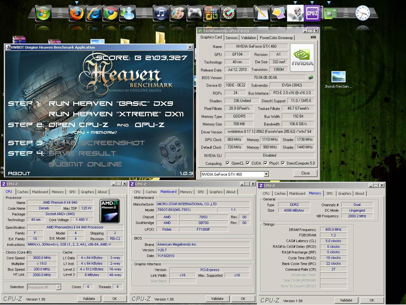Click AMD Phenom II X4 940 name field
This screenshot has height=305, width=406.
tap(60, 202)
